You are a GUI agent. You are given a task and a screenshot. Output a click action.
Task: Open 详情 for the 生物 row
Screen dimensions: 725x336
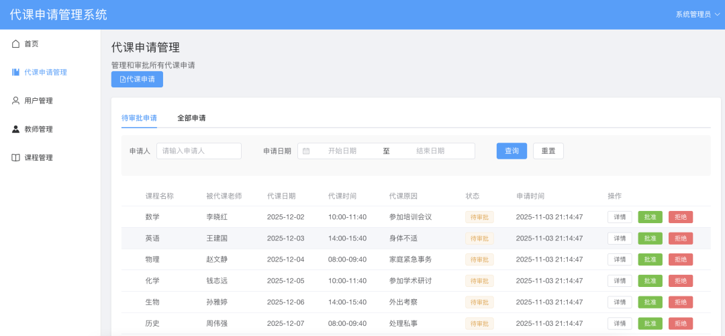620,302
